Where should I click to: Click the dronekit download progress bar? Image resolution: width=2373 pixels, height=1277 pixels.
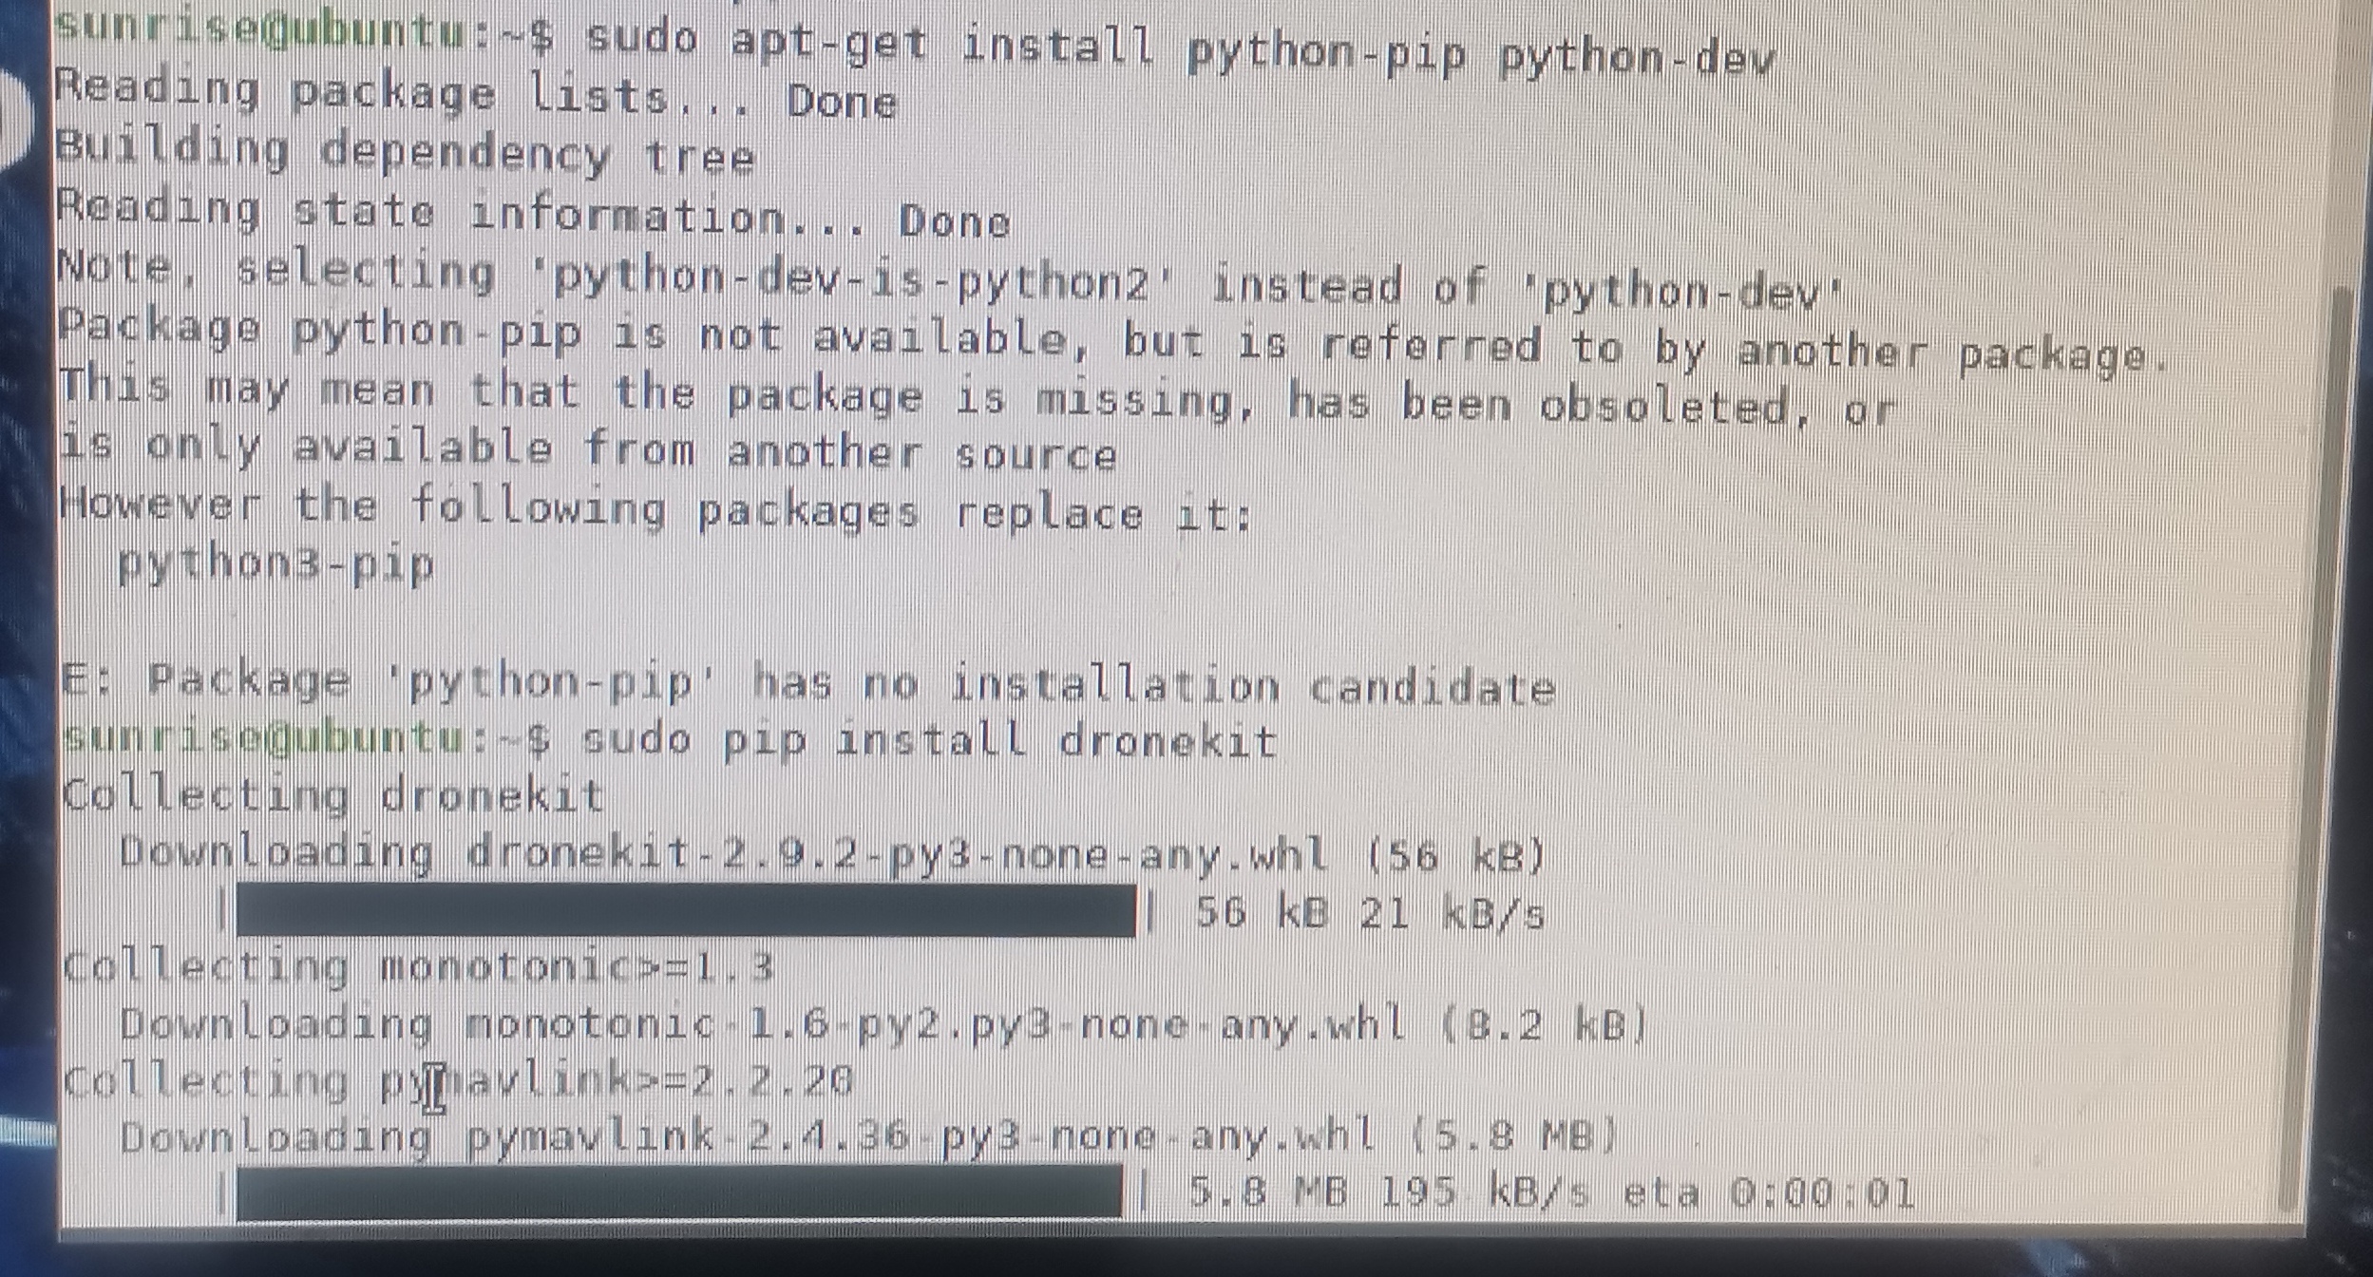click(685, 910)
